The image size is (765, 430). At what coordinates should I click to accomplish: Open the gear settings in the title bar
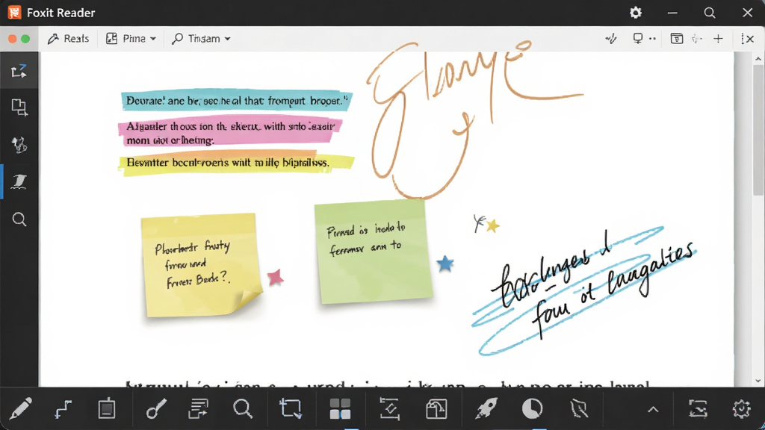pos(636,13)
